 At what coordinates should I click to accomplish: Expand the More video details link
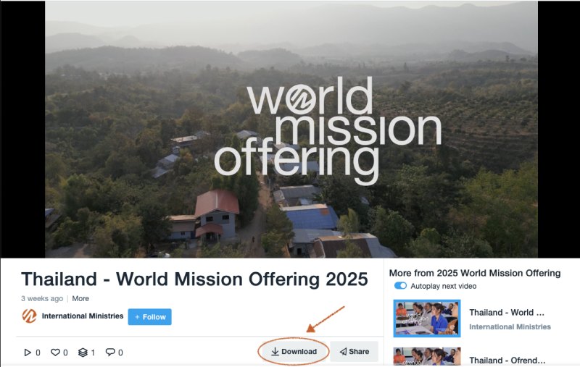80,298
